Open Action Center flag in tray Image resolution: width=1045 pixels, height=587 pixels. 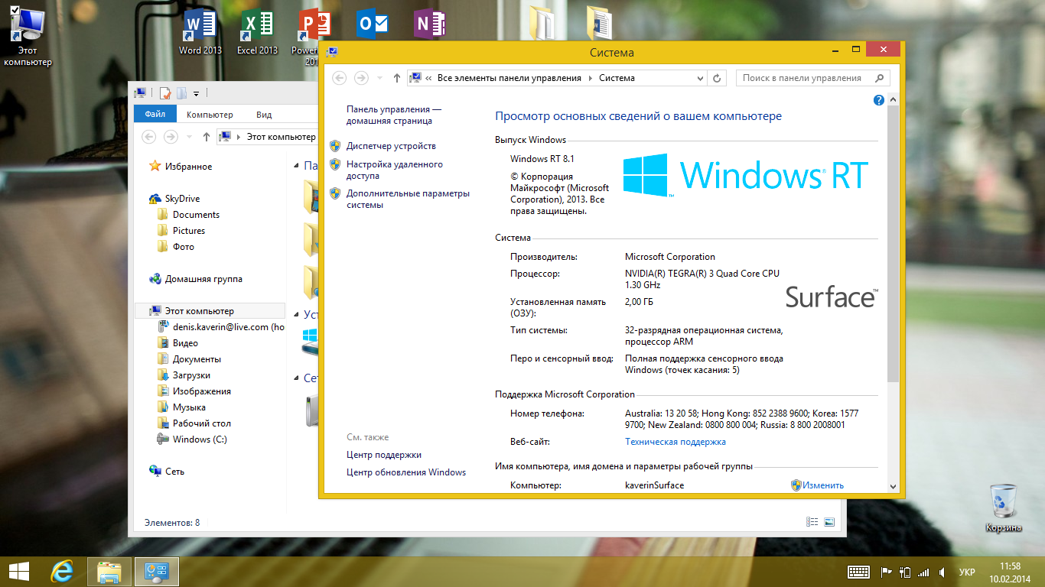tap(887, 572)
